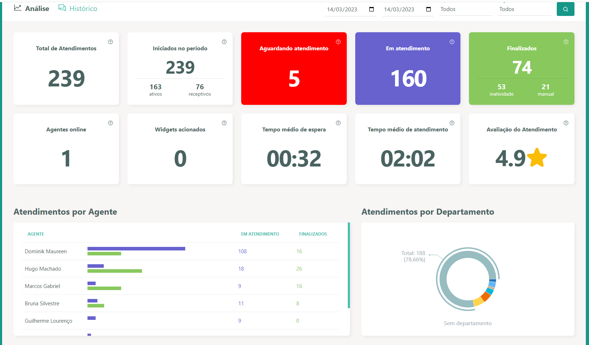
Task: Select agent Dominik Maureen
Action: [46, 251]
